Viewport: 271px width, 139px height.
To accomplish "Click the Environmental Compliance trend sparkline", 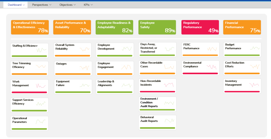I will click(x=211, y=67).
